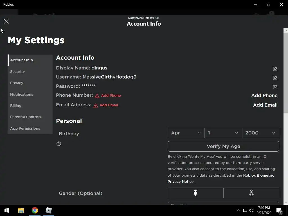Open the birthday year dropdown showing 2000
The image size is (288, 216).
click(261, 133)
